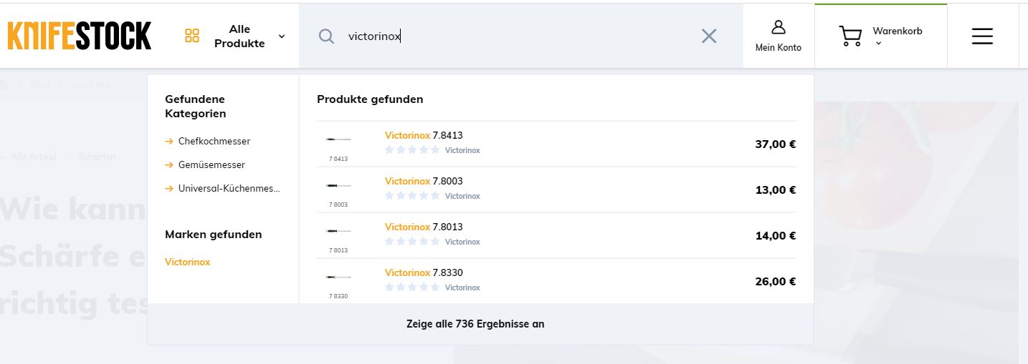Viewport: 1028px width, 364px height.
Task: Click the shopping cart icon
Action: 850,36
